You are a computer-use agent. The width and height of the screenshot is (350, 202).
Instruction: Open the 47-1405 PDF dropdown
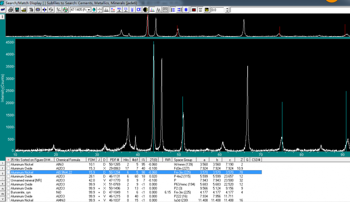click(89, 10)
